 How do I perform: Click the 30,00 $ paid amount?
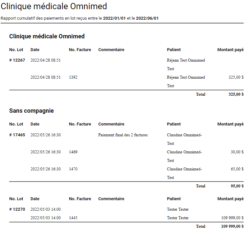(237, 152)
